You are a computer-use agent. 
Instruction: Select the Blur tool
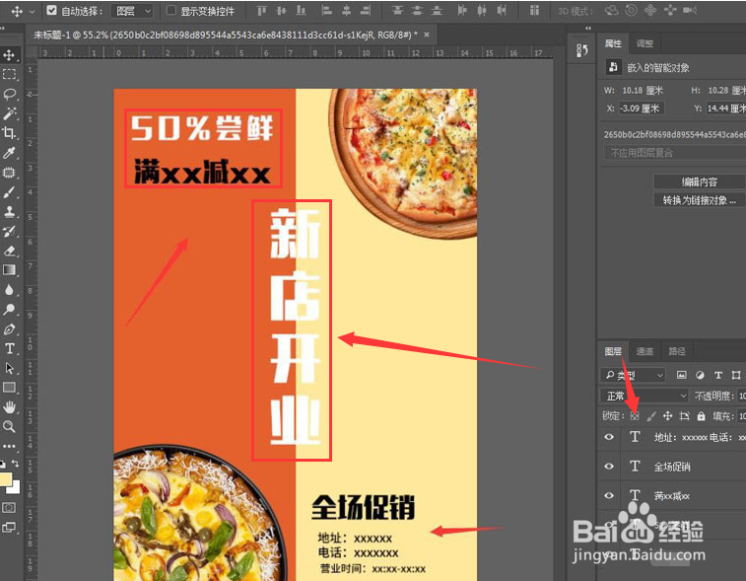point(9,290)
